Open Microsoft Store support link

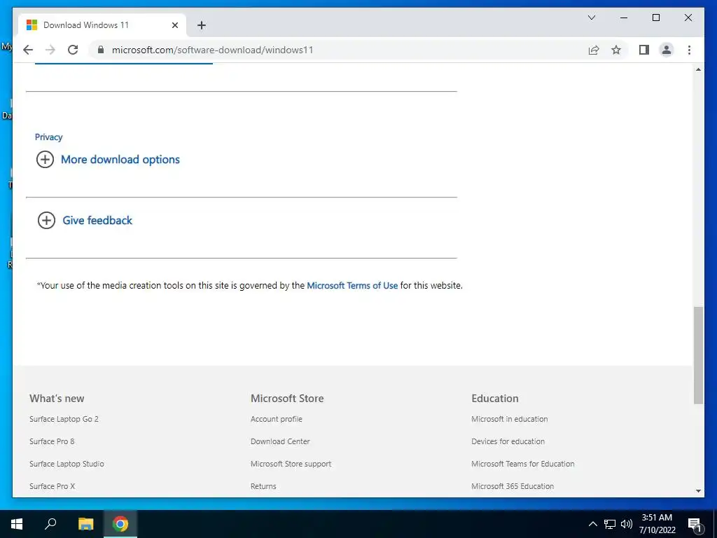[291, 464]
